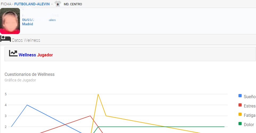
Task: Open the player photo thumbnail
Action: click(10, 21)
